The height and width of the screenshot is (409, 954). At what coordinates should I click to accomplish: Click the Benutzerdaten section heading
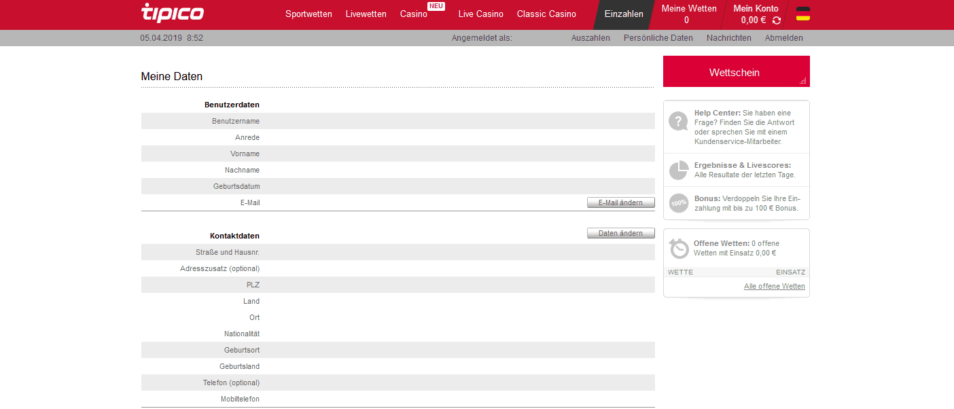point(232,105)
